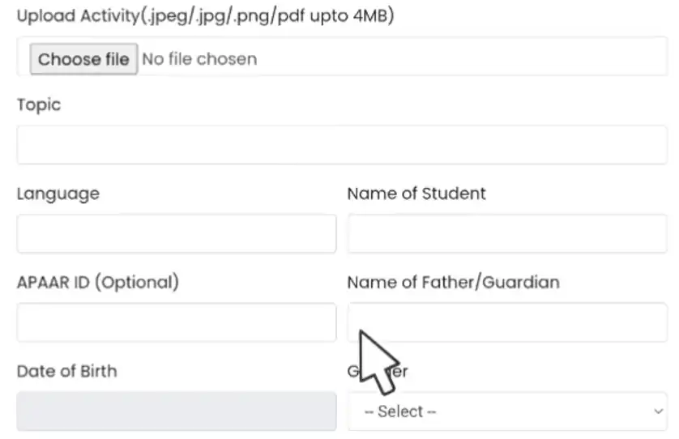
Task: Focus the Name of Father/Guardian field
Action: (x=507, y=322)
